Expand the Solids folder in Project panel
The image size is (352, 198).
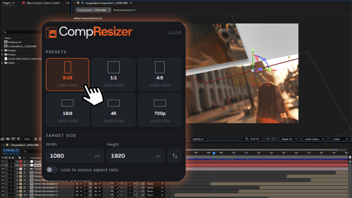pyautogui.click(x=2, y=63)
